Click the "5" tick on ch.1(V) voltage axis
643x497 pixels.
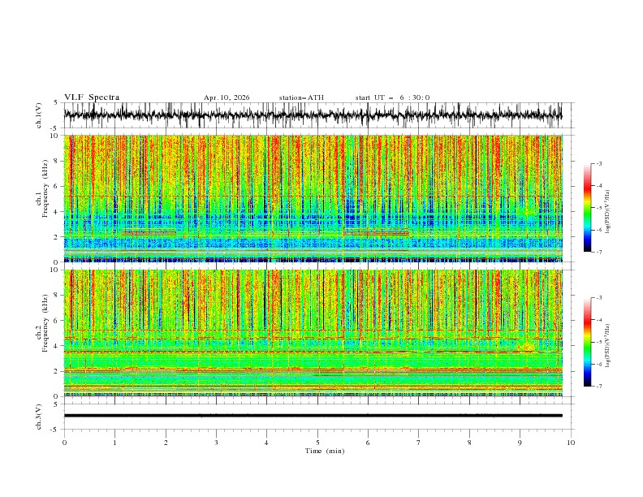point(56,102)
